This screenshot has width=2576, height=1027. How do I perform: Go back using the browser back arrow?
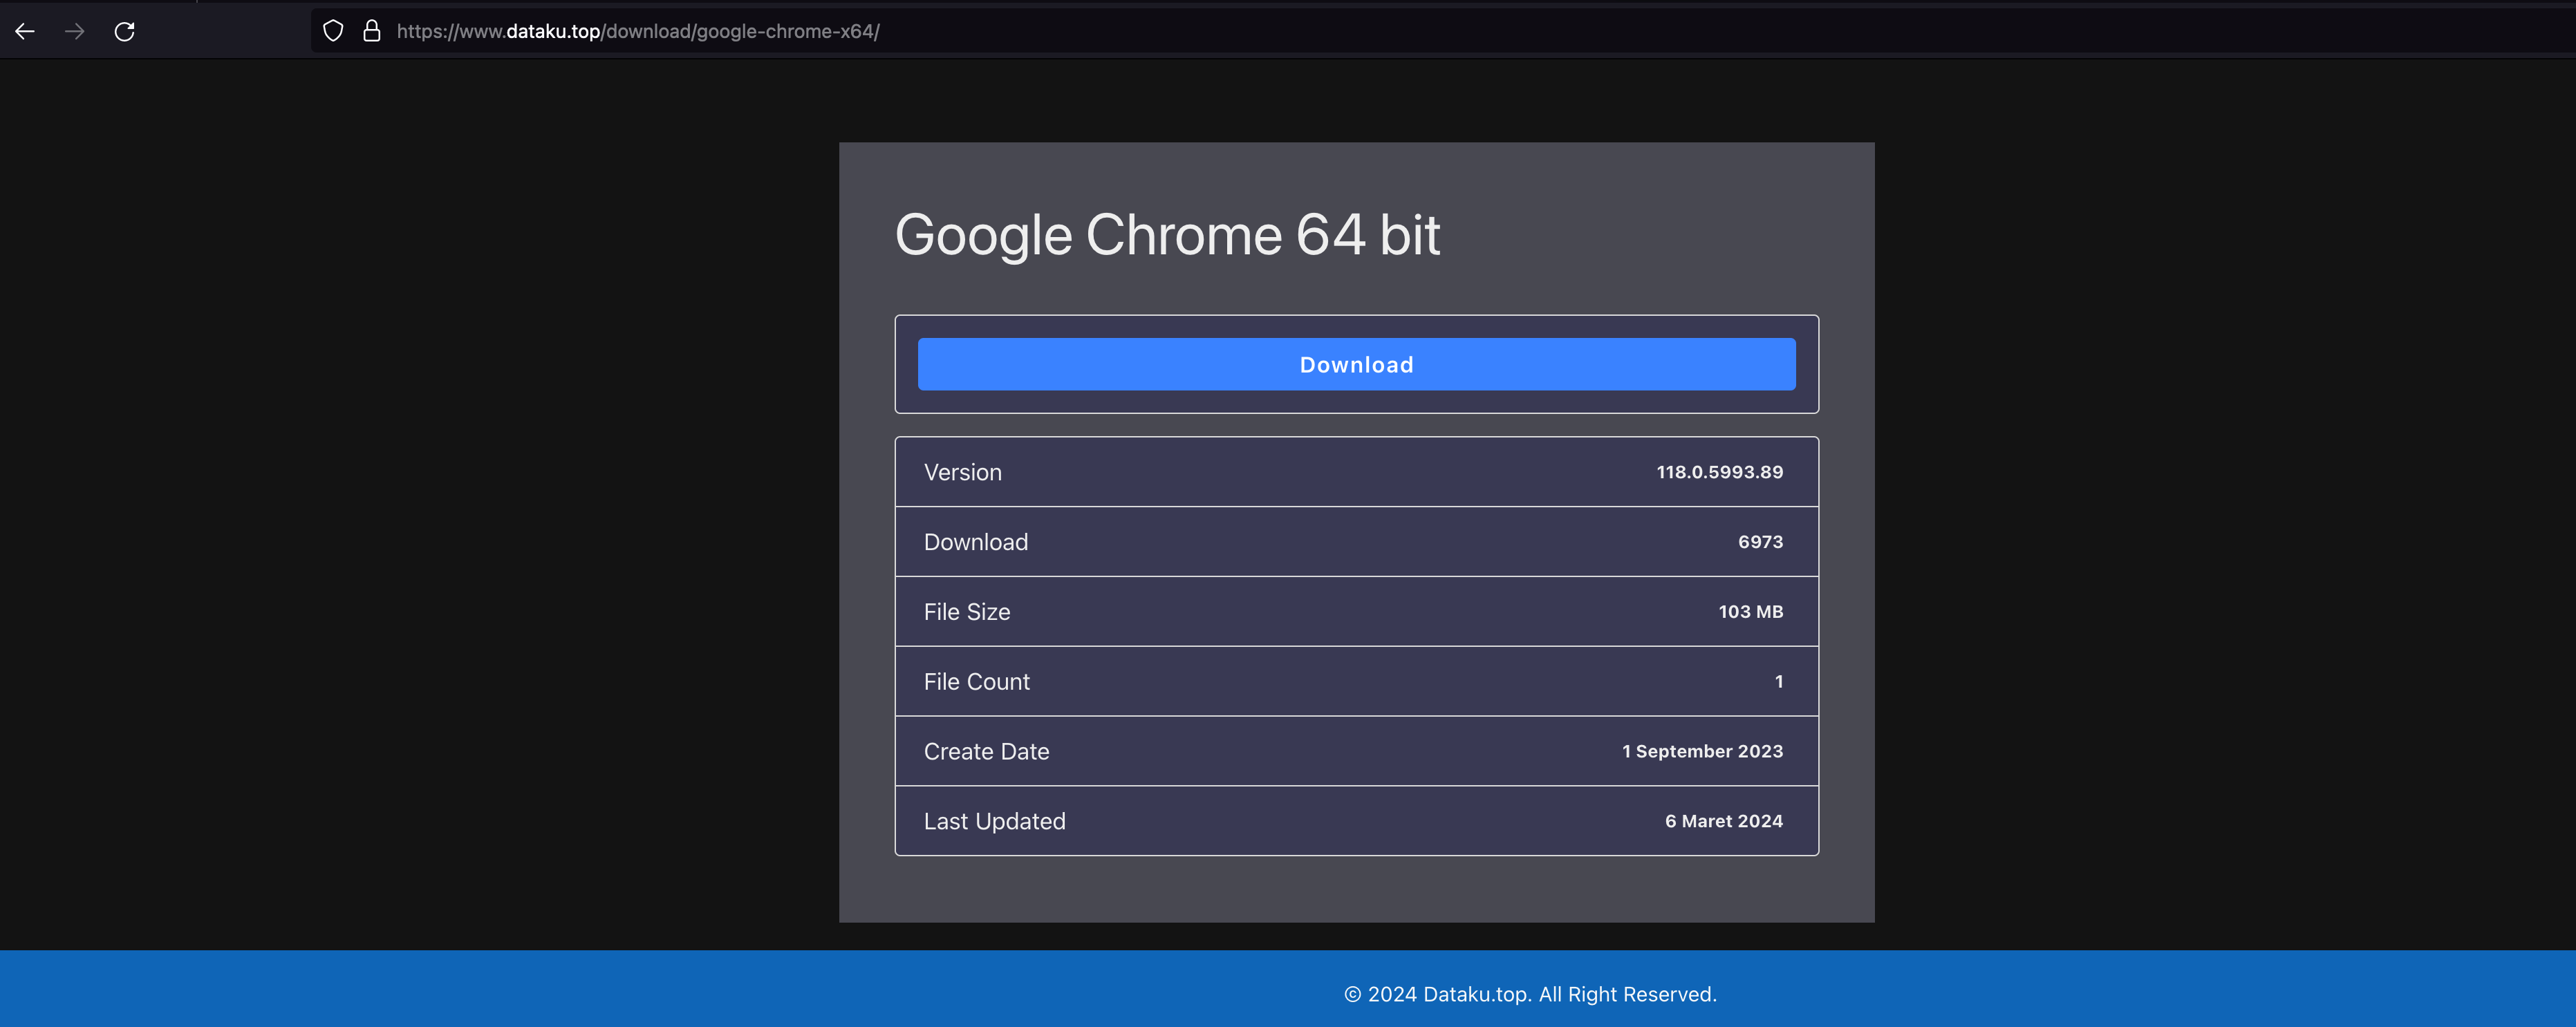coord(25,31)
